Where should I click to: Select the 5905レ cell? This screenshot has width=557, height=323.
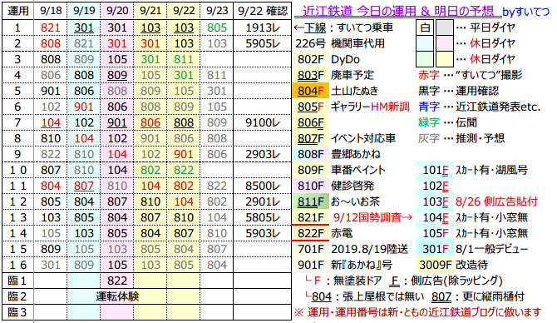point(262,43)
